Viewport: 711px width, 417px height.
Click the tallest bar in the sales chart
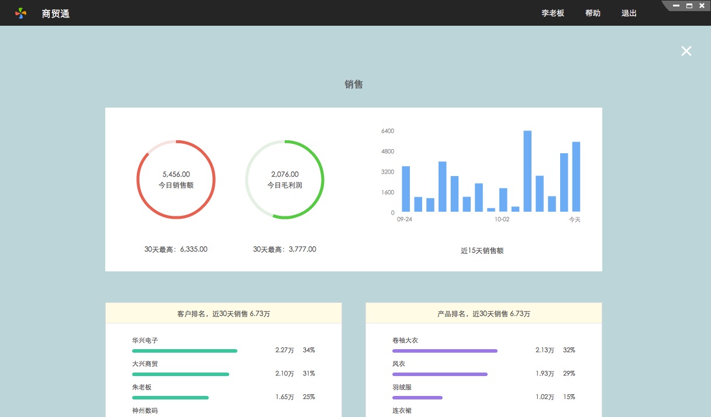pos(527,171)
